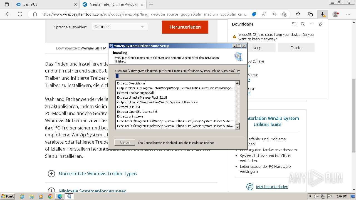The width and height of the screenshot is (356, 200).
Task: Open More options in Downloads panel
Action: coord(312,24)
